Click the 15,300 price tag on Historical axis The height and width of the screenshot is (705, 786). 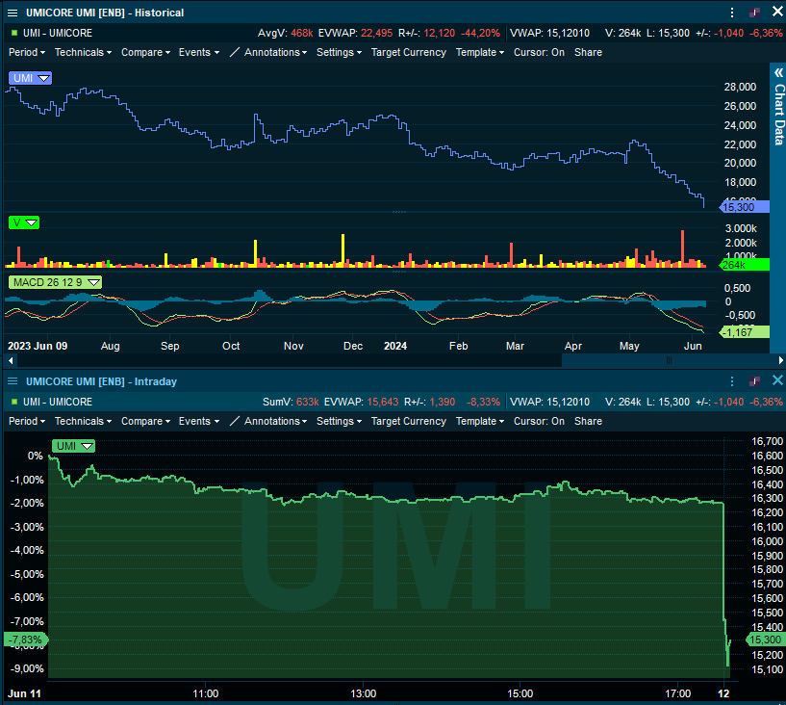(745, 207)
